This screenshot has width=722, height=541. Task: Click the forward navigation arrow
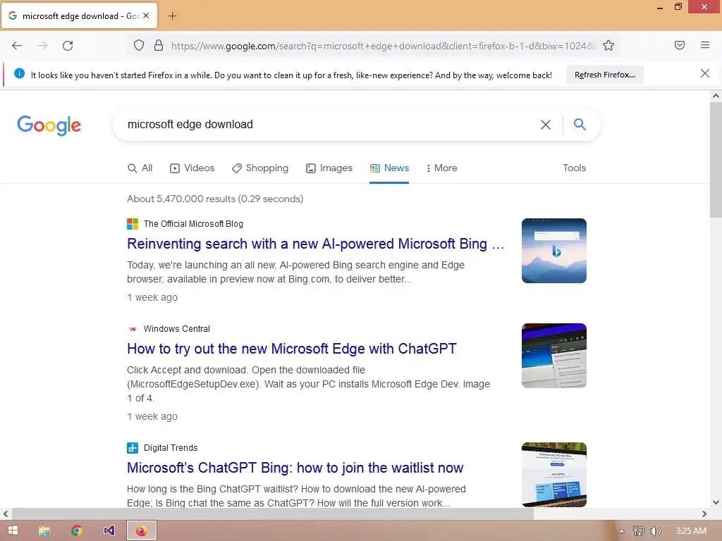[x=42, y=46]
